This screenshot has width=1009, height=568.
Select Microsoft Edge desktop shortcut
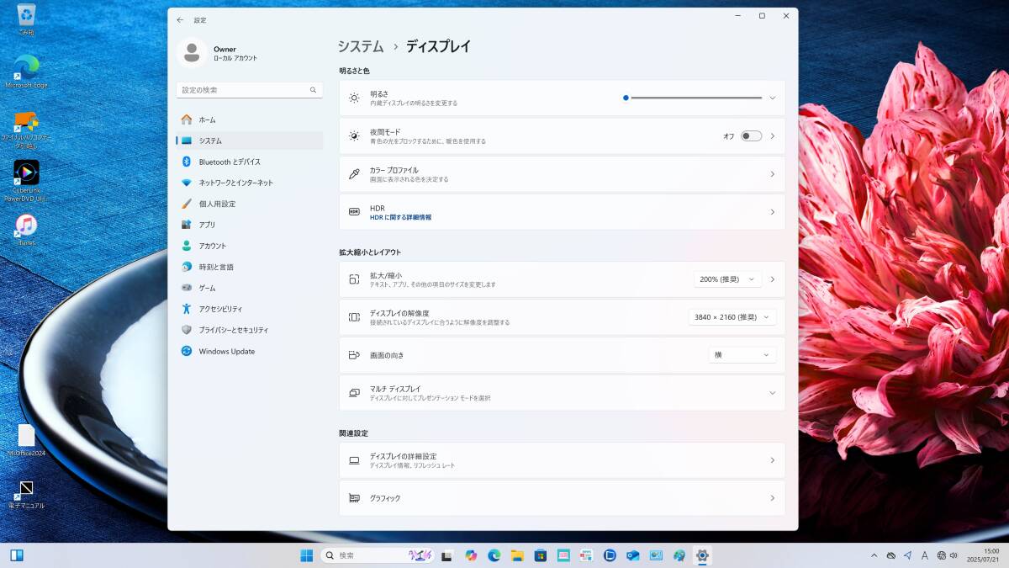pyautogui.click(x=26, y=72)
